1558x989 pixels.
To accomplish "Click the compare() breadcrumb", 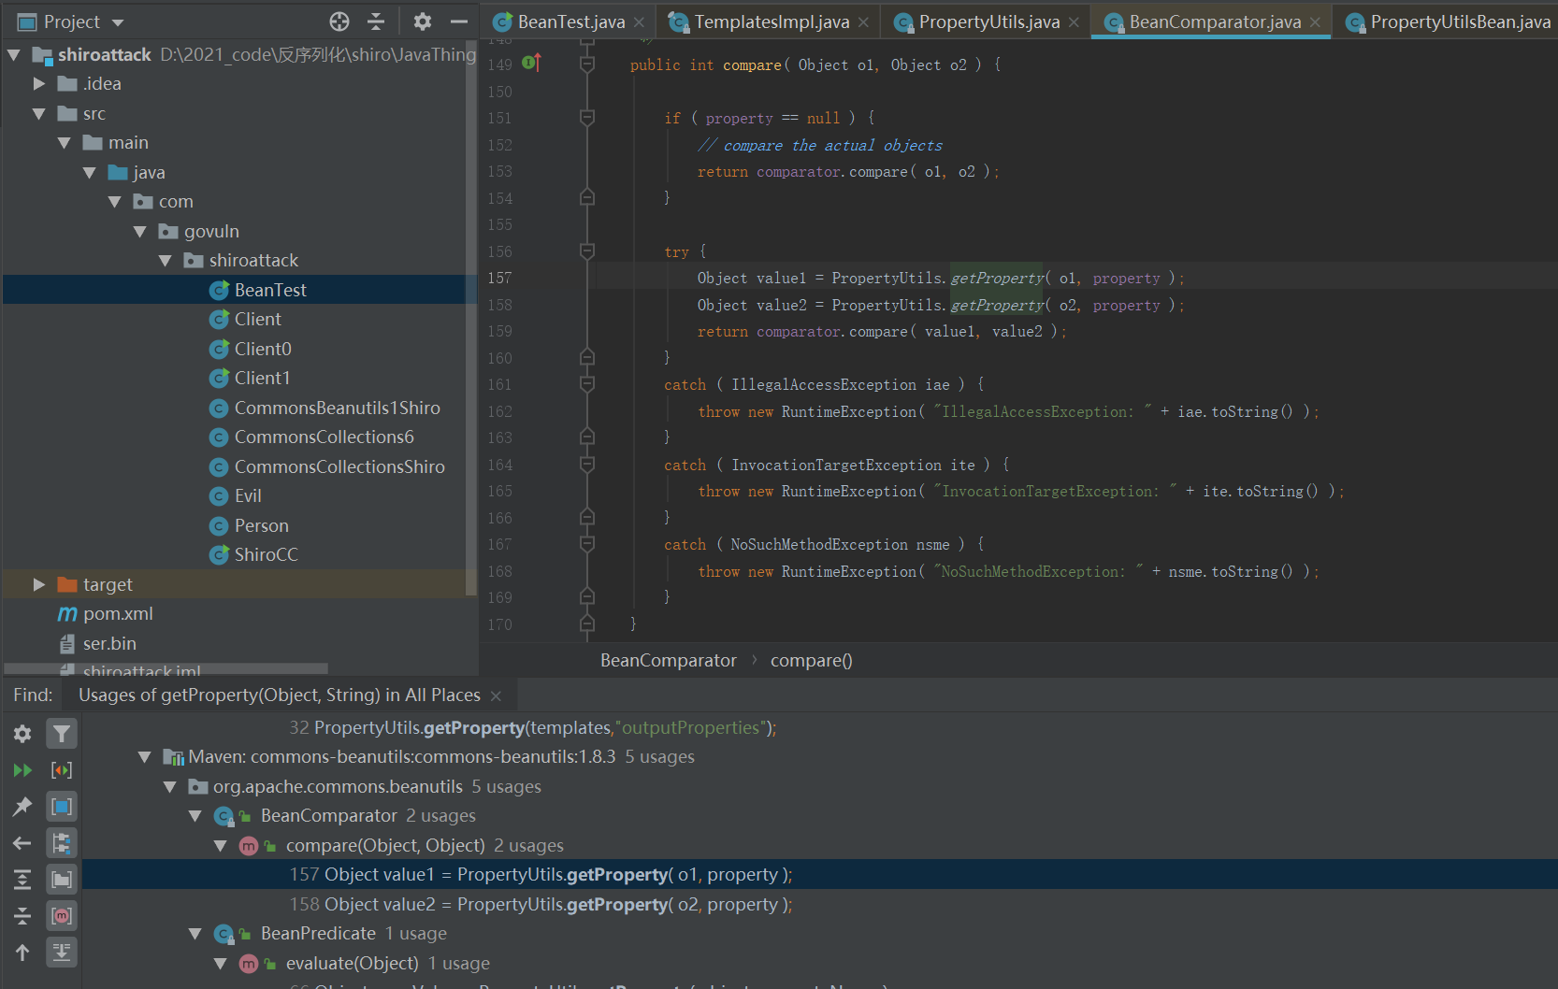I will 811,661.
